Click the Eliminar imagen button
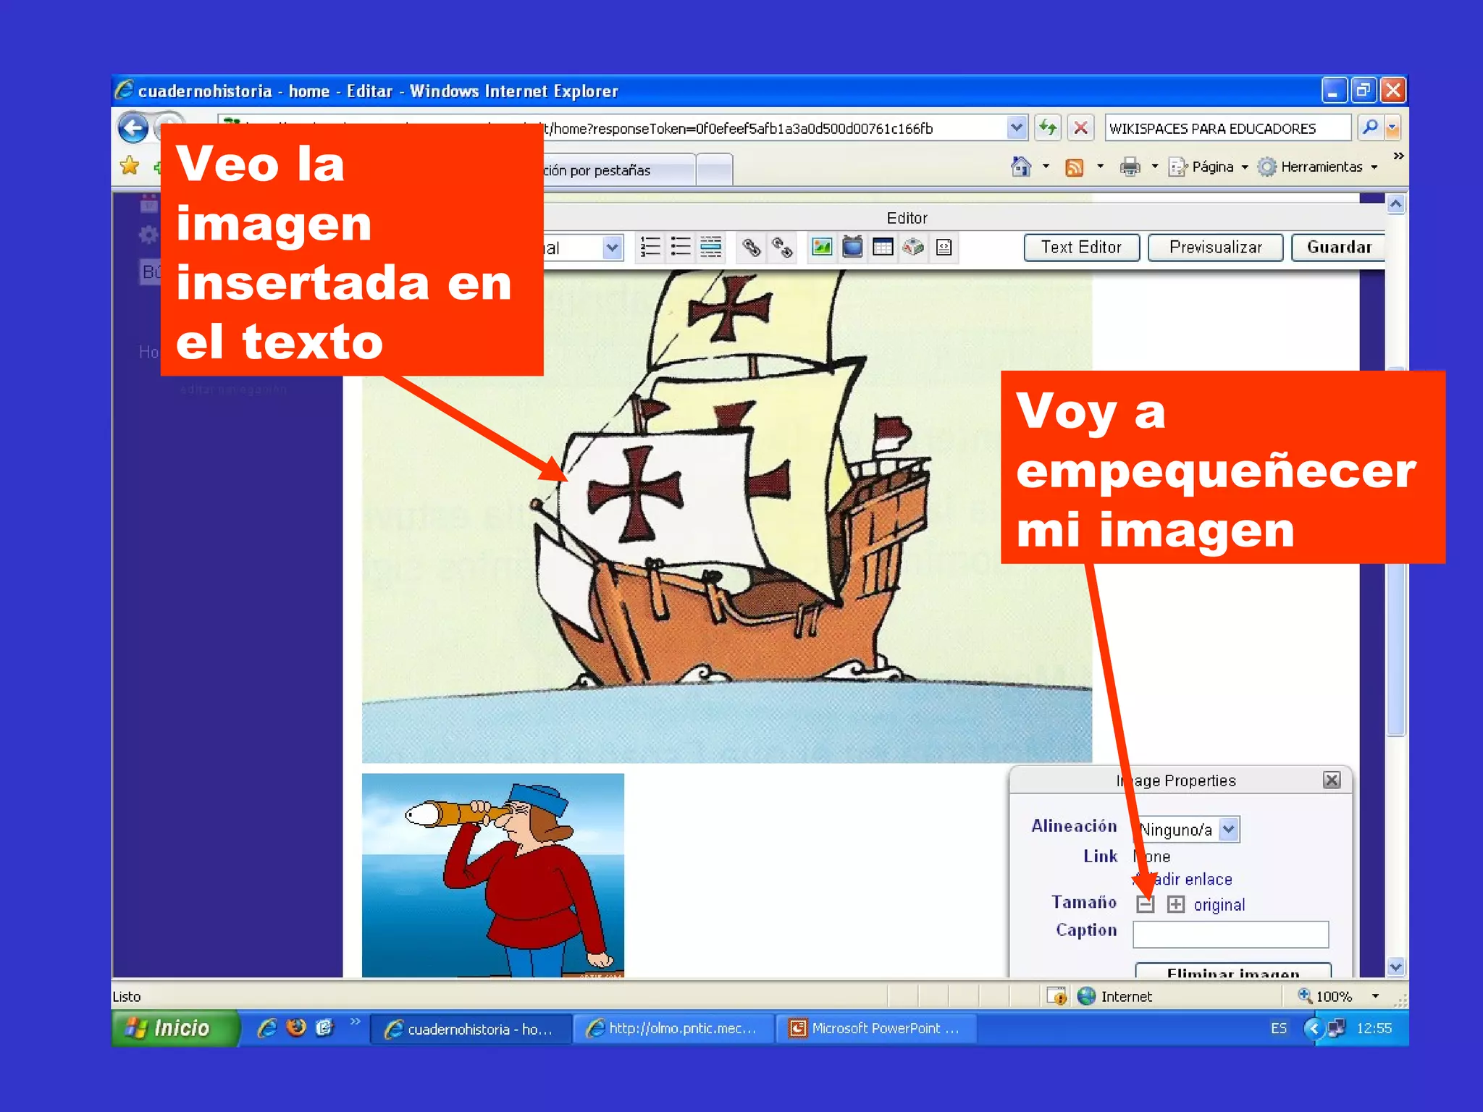The height and width of the screenshot is (1112, 1483). (1233, 971)
